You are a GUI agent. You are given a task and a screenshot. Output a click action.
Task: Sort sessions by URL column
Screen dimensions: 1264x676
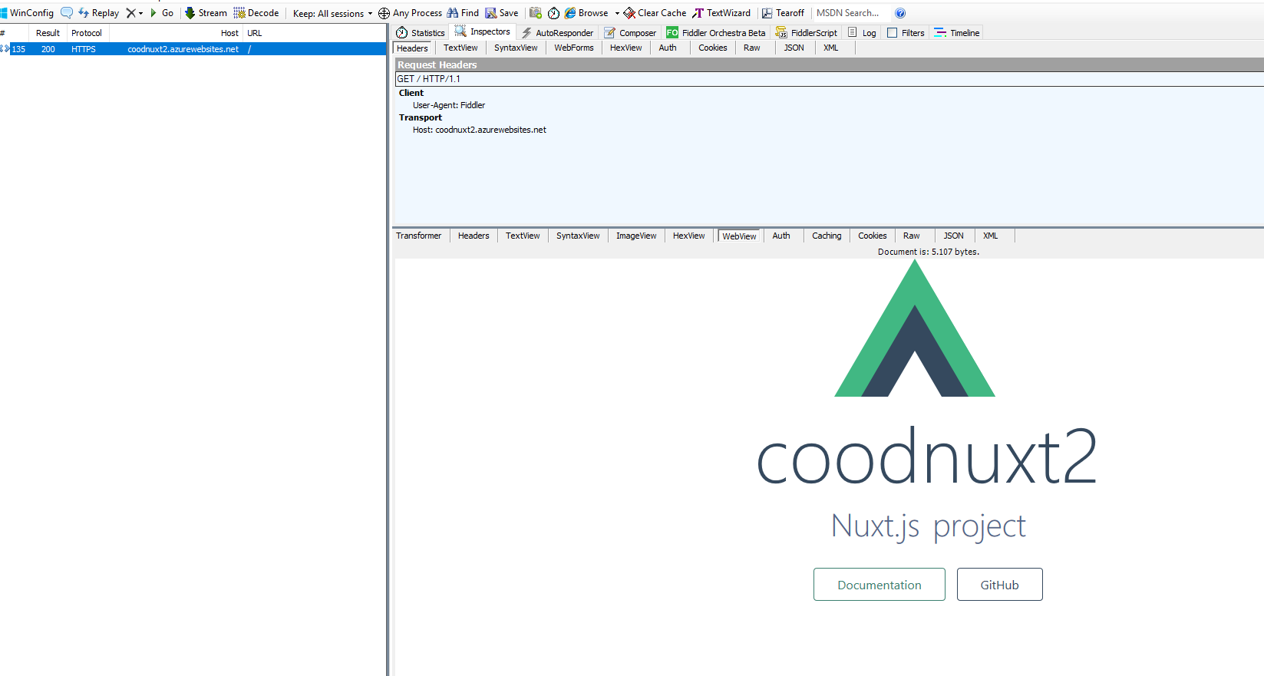(315, 33)
